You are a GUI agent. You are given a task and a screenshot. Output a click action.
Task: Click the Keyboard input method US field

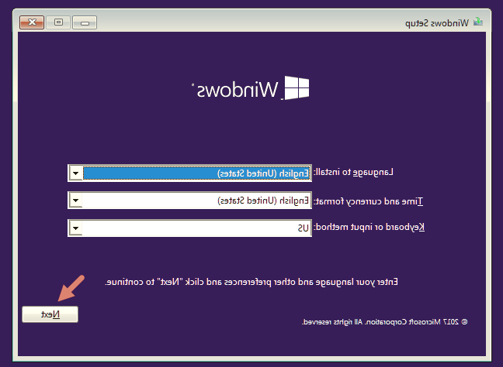point(196,228)
